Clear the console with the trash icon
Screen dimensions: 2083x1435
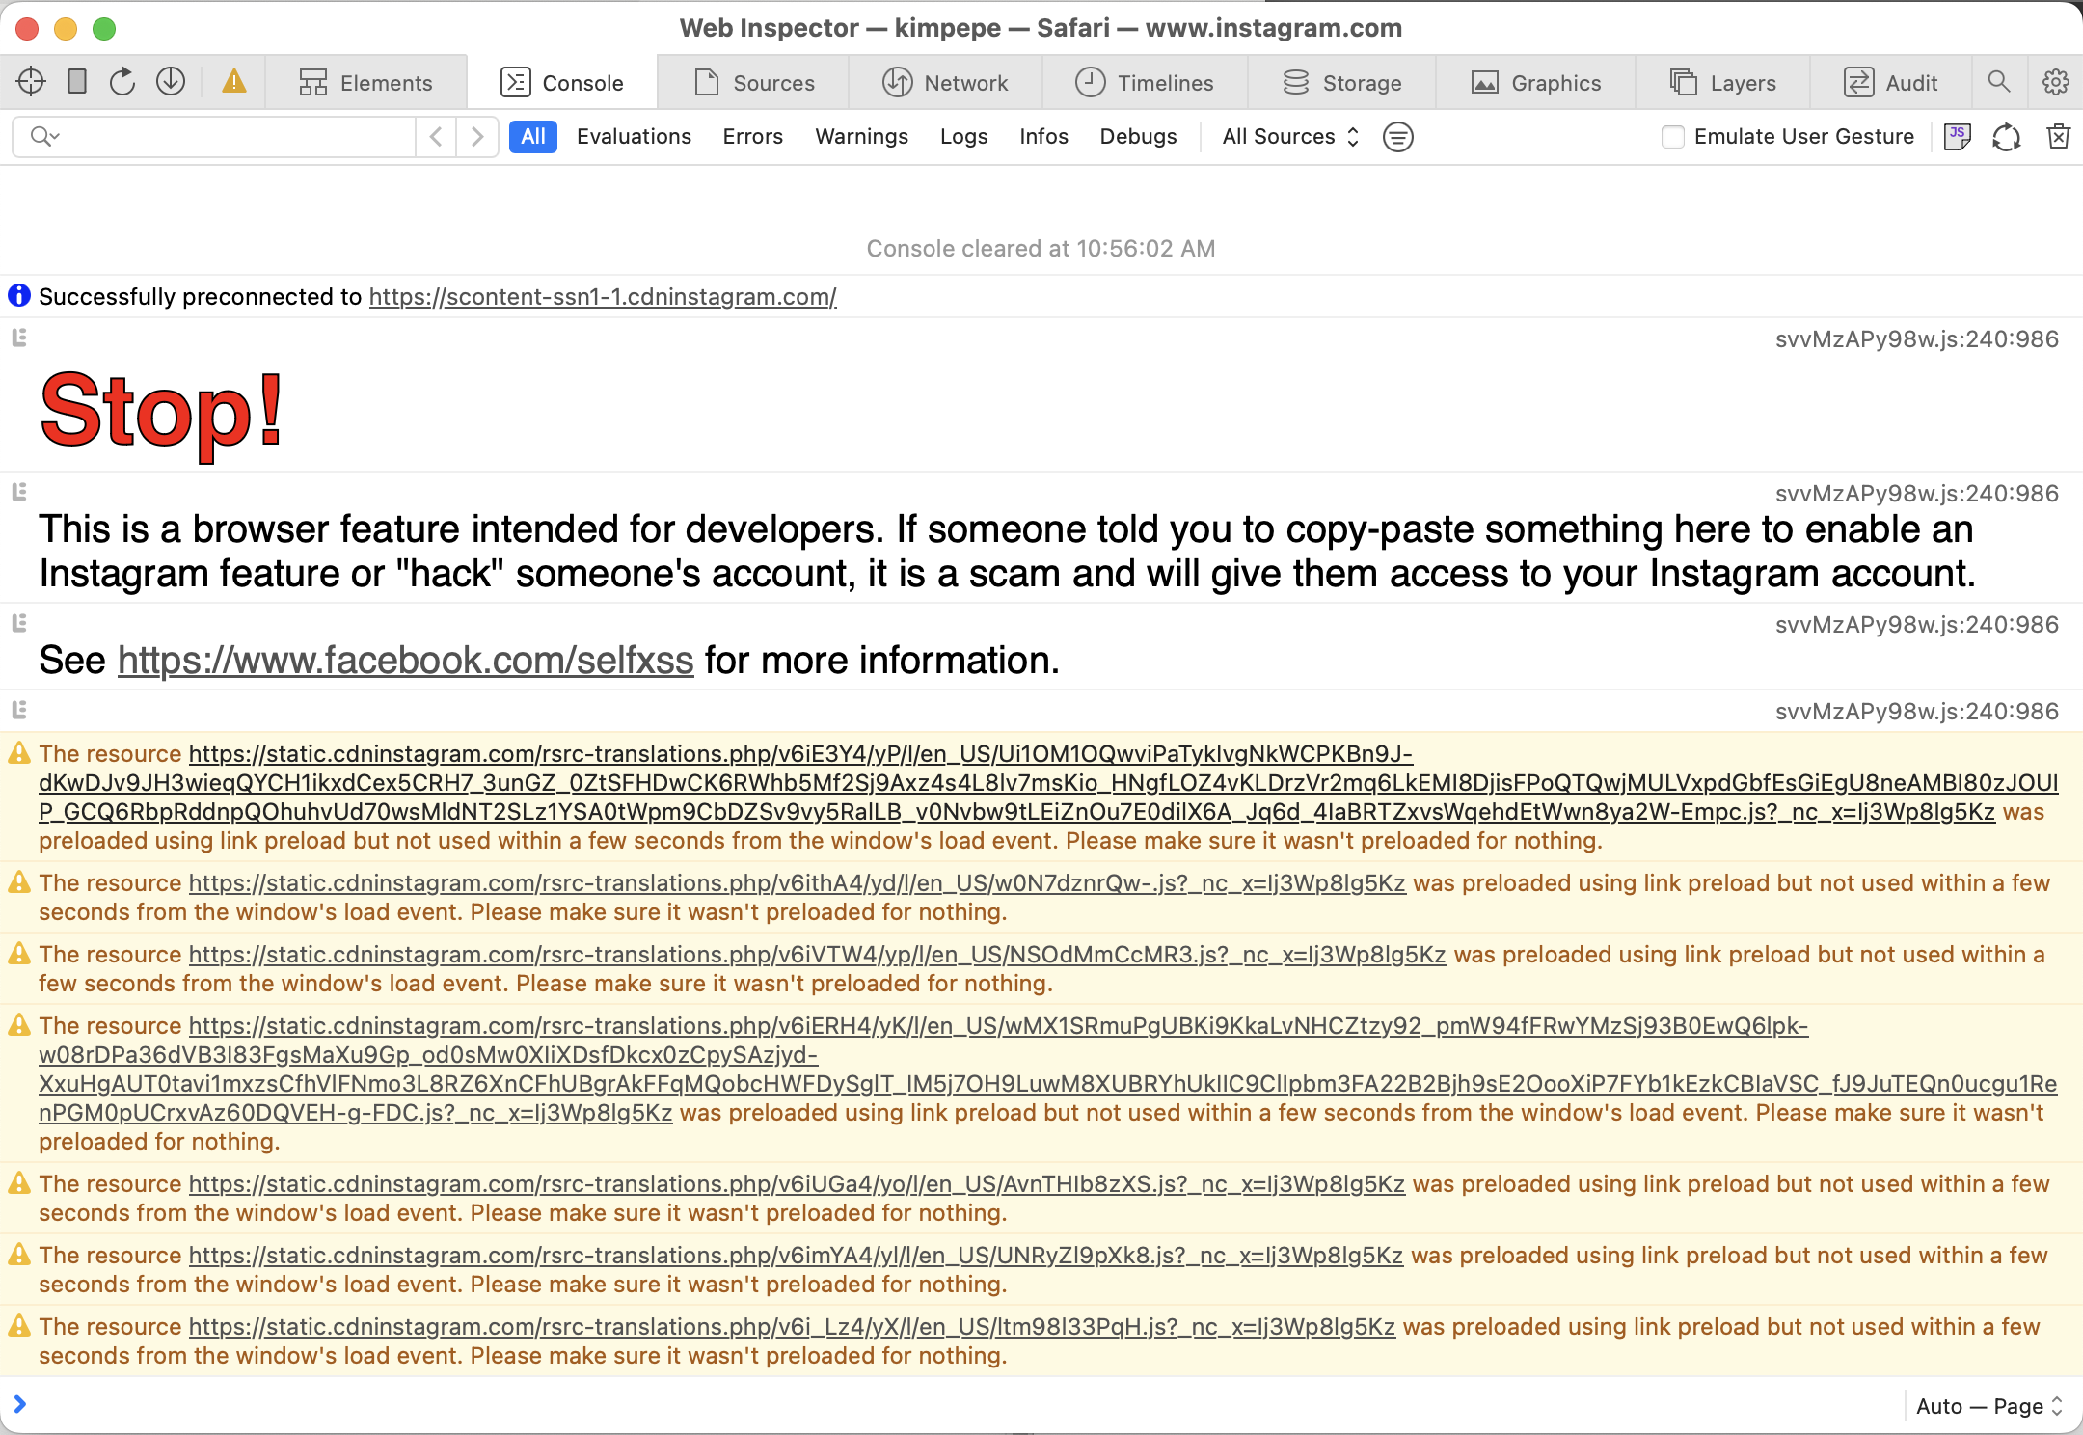(x=2059, y=137)
